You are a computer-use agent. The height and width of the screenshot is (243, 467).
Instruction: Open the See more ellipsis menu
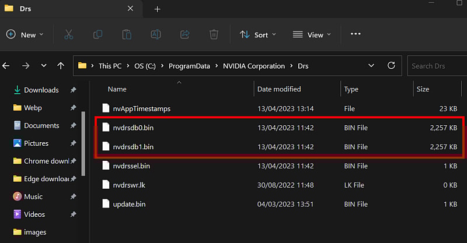[356, 34]
